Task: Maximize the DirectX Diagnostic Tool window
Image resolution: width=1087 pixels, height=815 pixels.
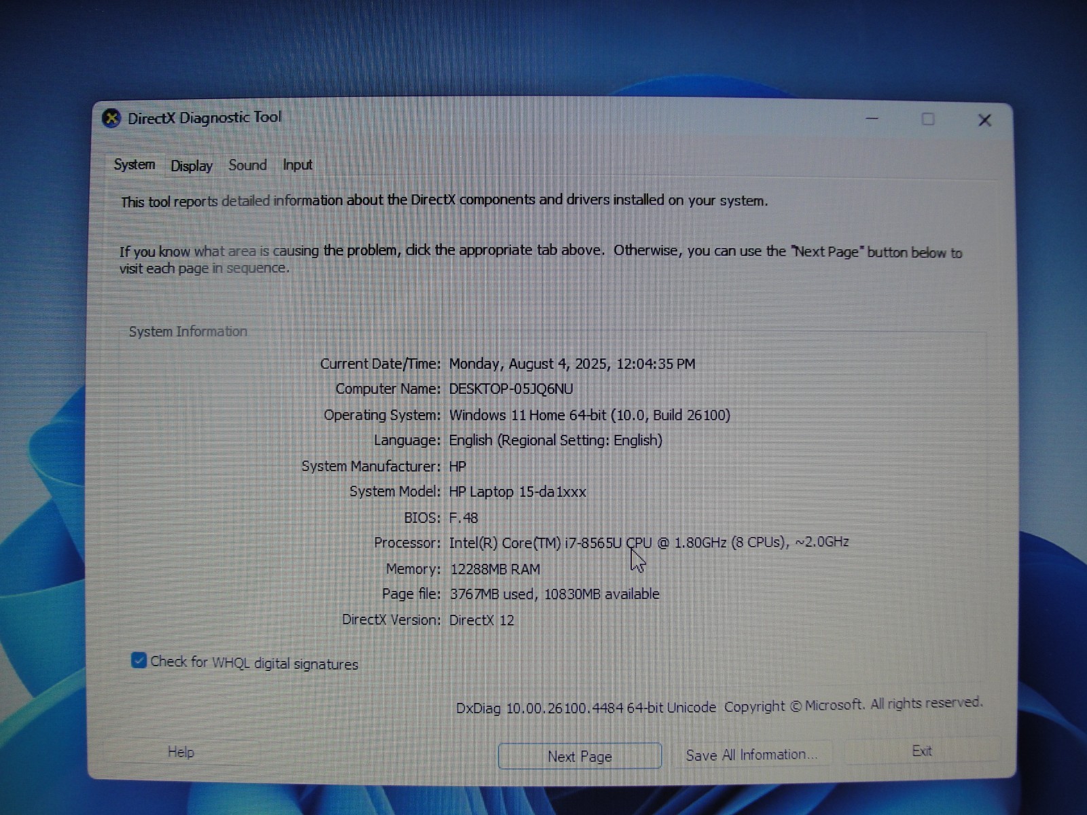Action: coord(928,120)
